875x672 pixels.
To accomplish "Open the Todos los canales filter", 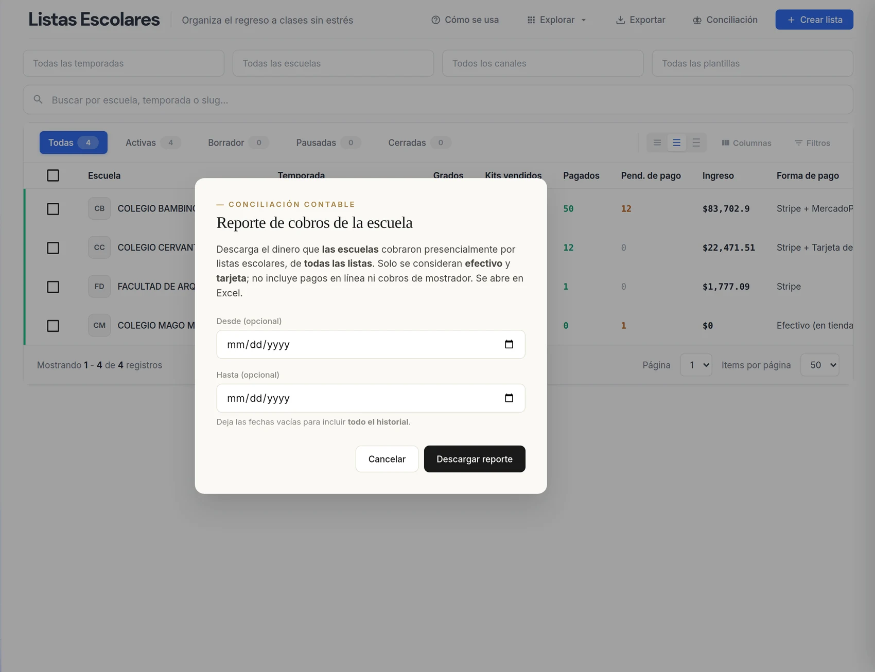I will (x=543, y=63).
